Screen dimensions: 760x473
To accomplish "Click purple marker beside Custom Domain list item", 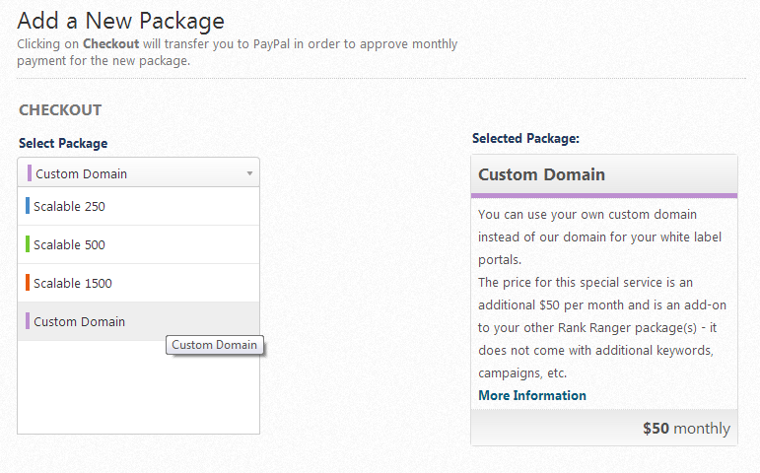I will click(28, 321).
